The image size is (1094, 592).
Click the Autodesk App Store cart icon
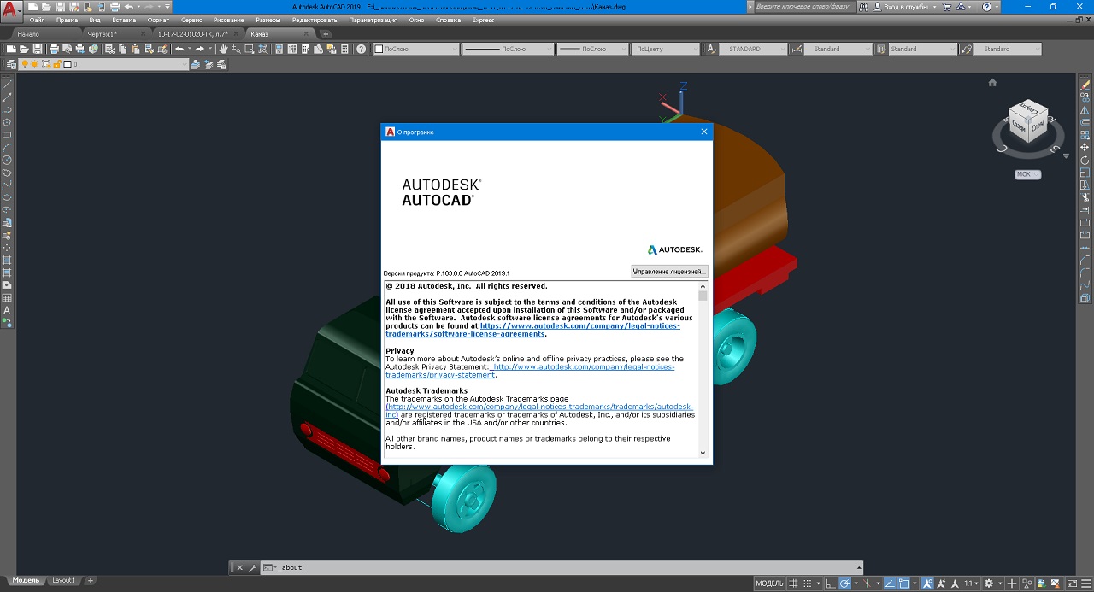pos(946,7)
